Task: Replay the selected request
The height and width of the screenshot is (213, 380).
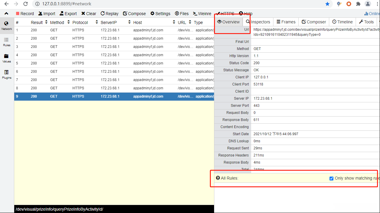Action: tap(109, 14)
